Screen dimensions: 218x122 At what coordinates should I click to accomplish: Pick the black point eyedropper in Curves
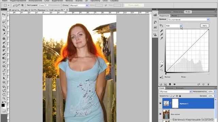pos(161,31)
